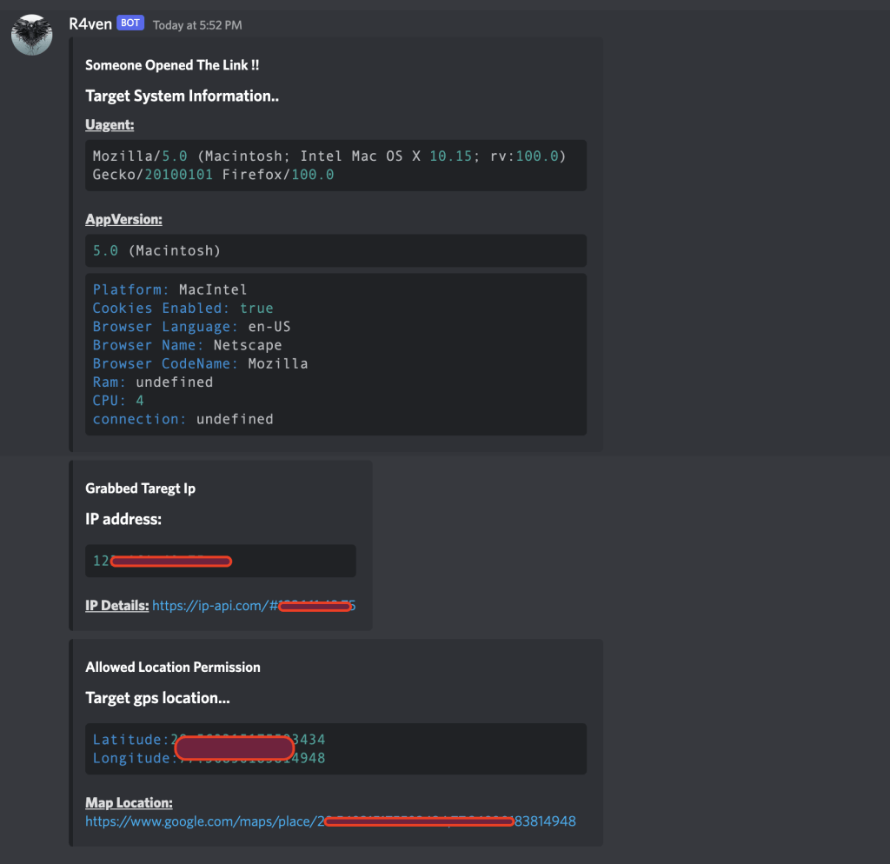Click the Latitude value line
This screenshot has height=864, width=890.
209,740
